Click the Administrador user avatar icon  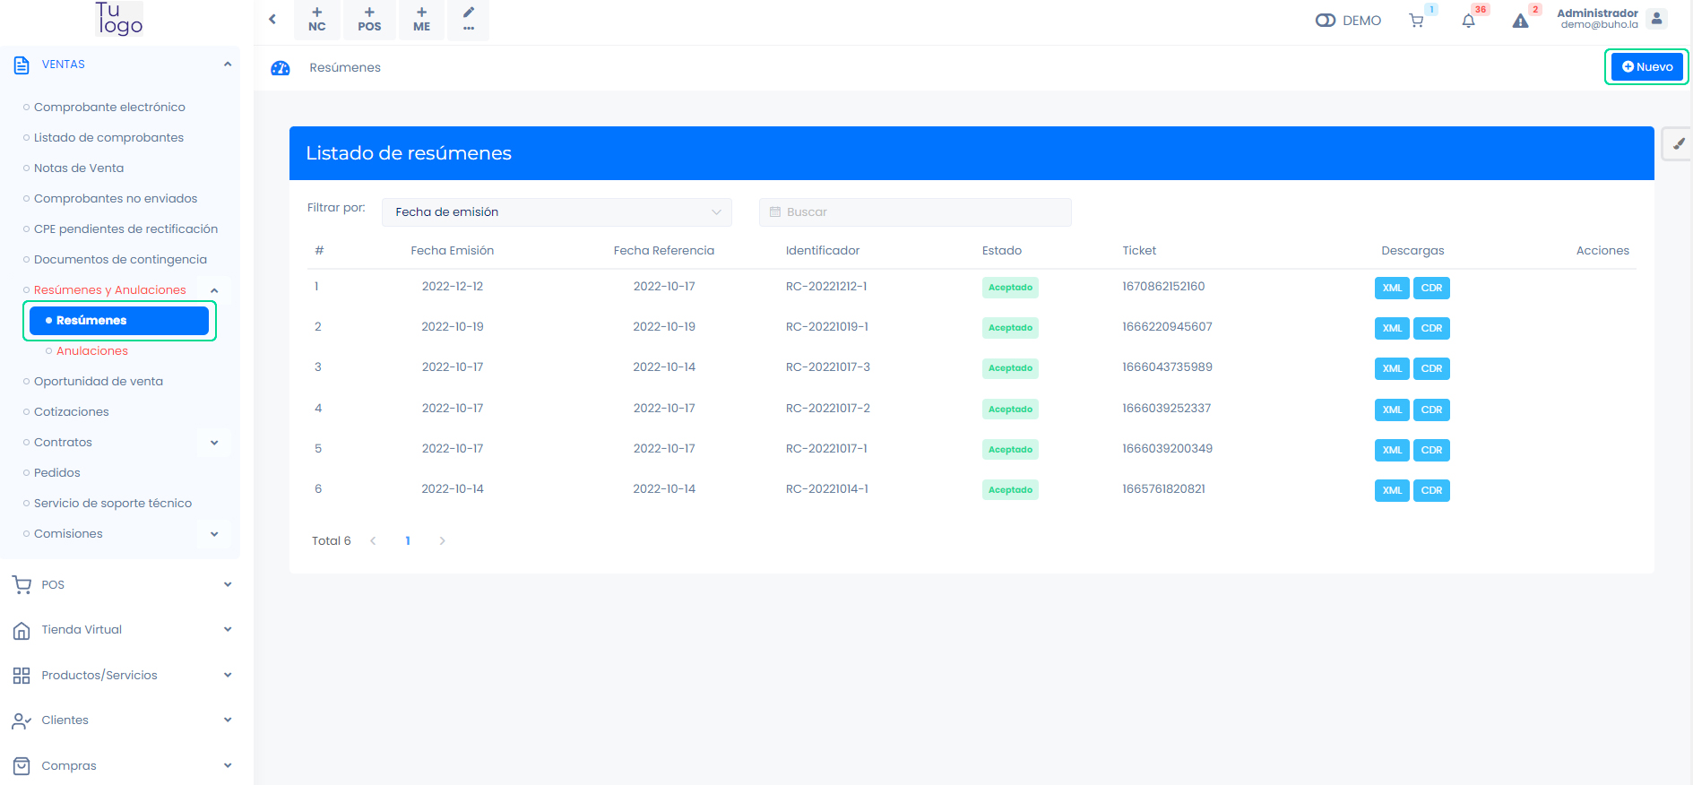coord(1656,19)
